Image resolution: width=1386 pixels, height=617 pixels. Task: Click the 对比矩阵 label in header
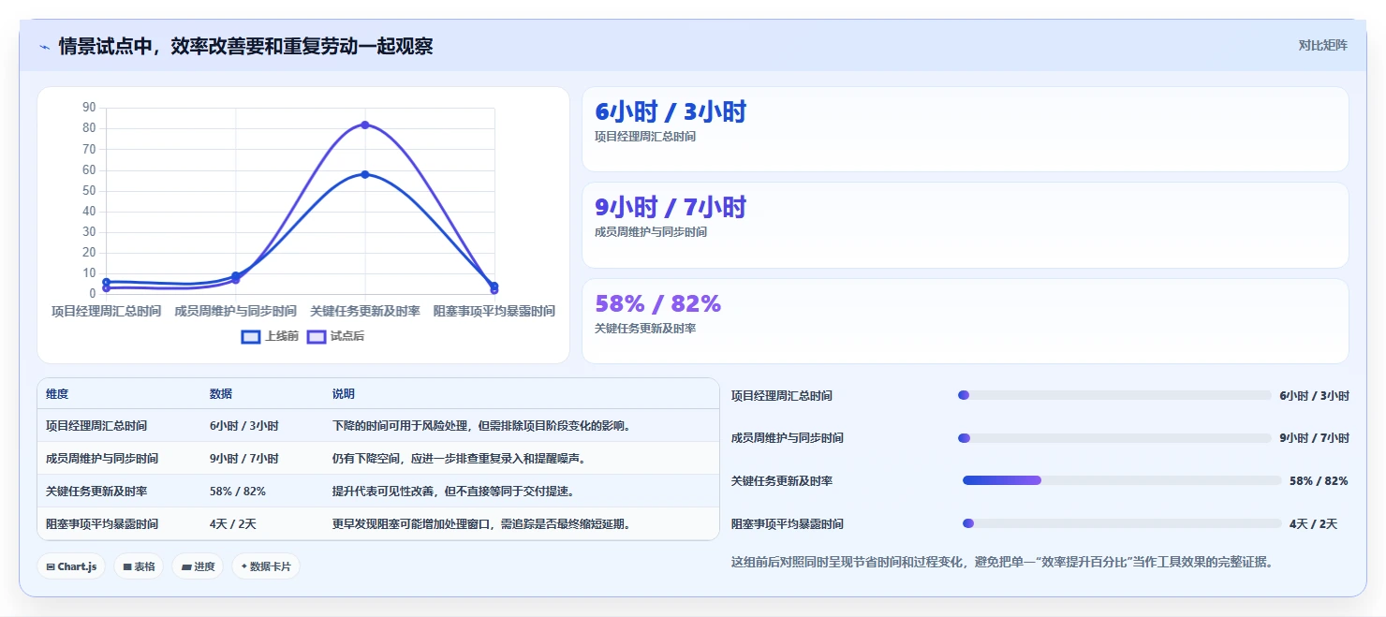click(x=1322, y=45)
